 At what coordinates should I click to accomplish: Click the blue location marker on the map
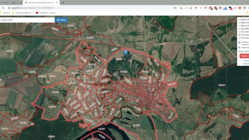126,52
